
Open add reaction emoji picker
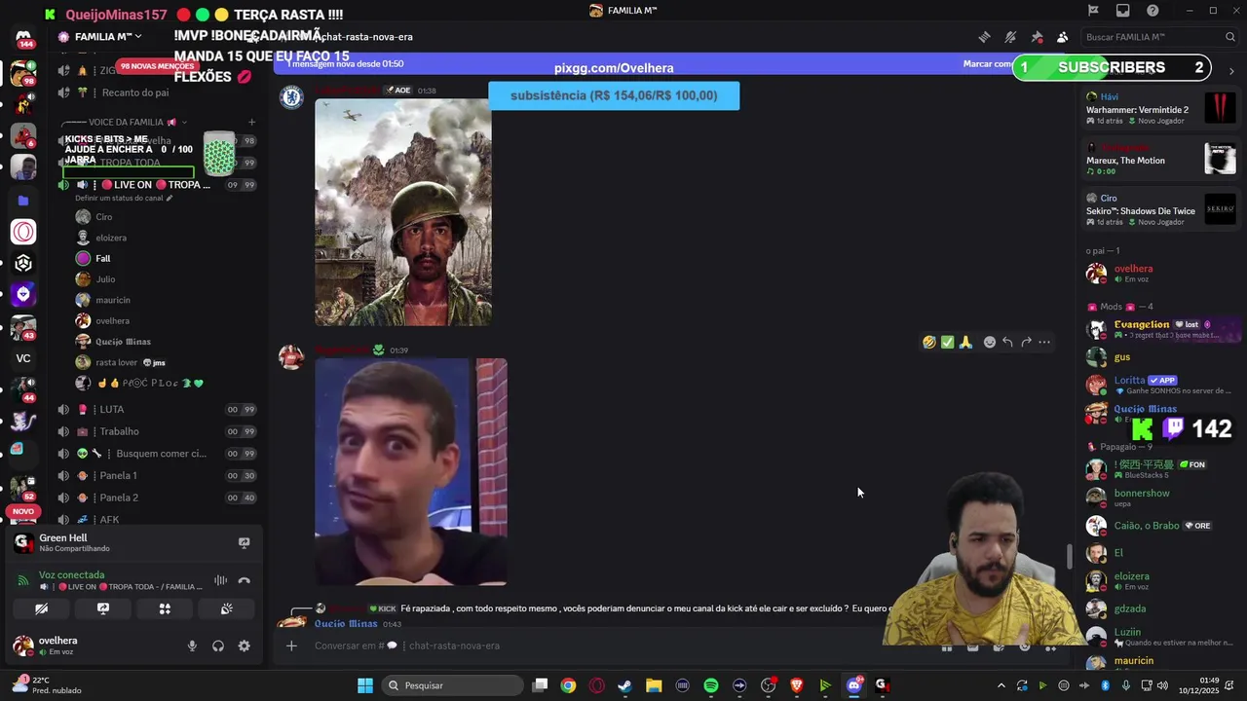click(x=990, y=342)
